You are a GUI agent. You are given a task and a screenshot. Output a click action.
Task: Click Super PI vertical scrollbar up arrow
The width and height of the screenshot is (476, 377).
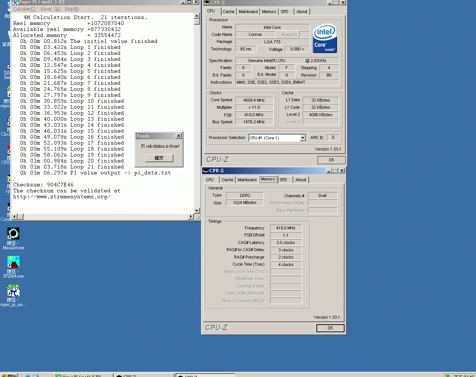point(197,16)
